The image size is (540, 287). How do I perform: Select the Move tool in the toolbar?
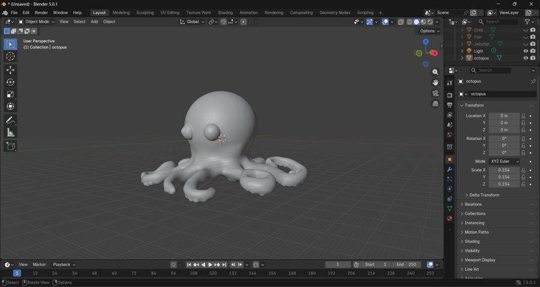click(10, 70)
